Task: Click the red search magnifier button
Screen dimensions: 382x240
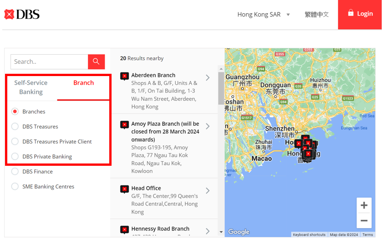Action: (96, 61)
